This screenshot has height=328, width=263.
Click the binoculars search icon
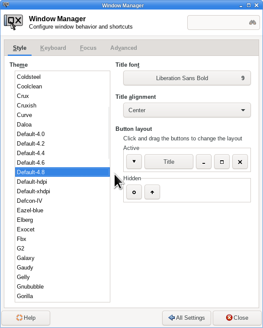tap(253, 23)
